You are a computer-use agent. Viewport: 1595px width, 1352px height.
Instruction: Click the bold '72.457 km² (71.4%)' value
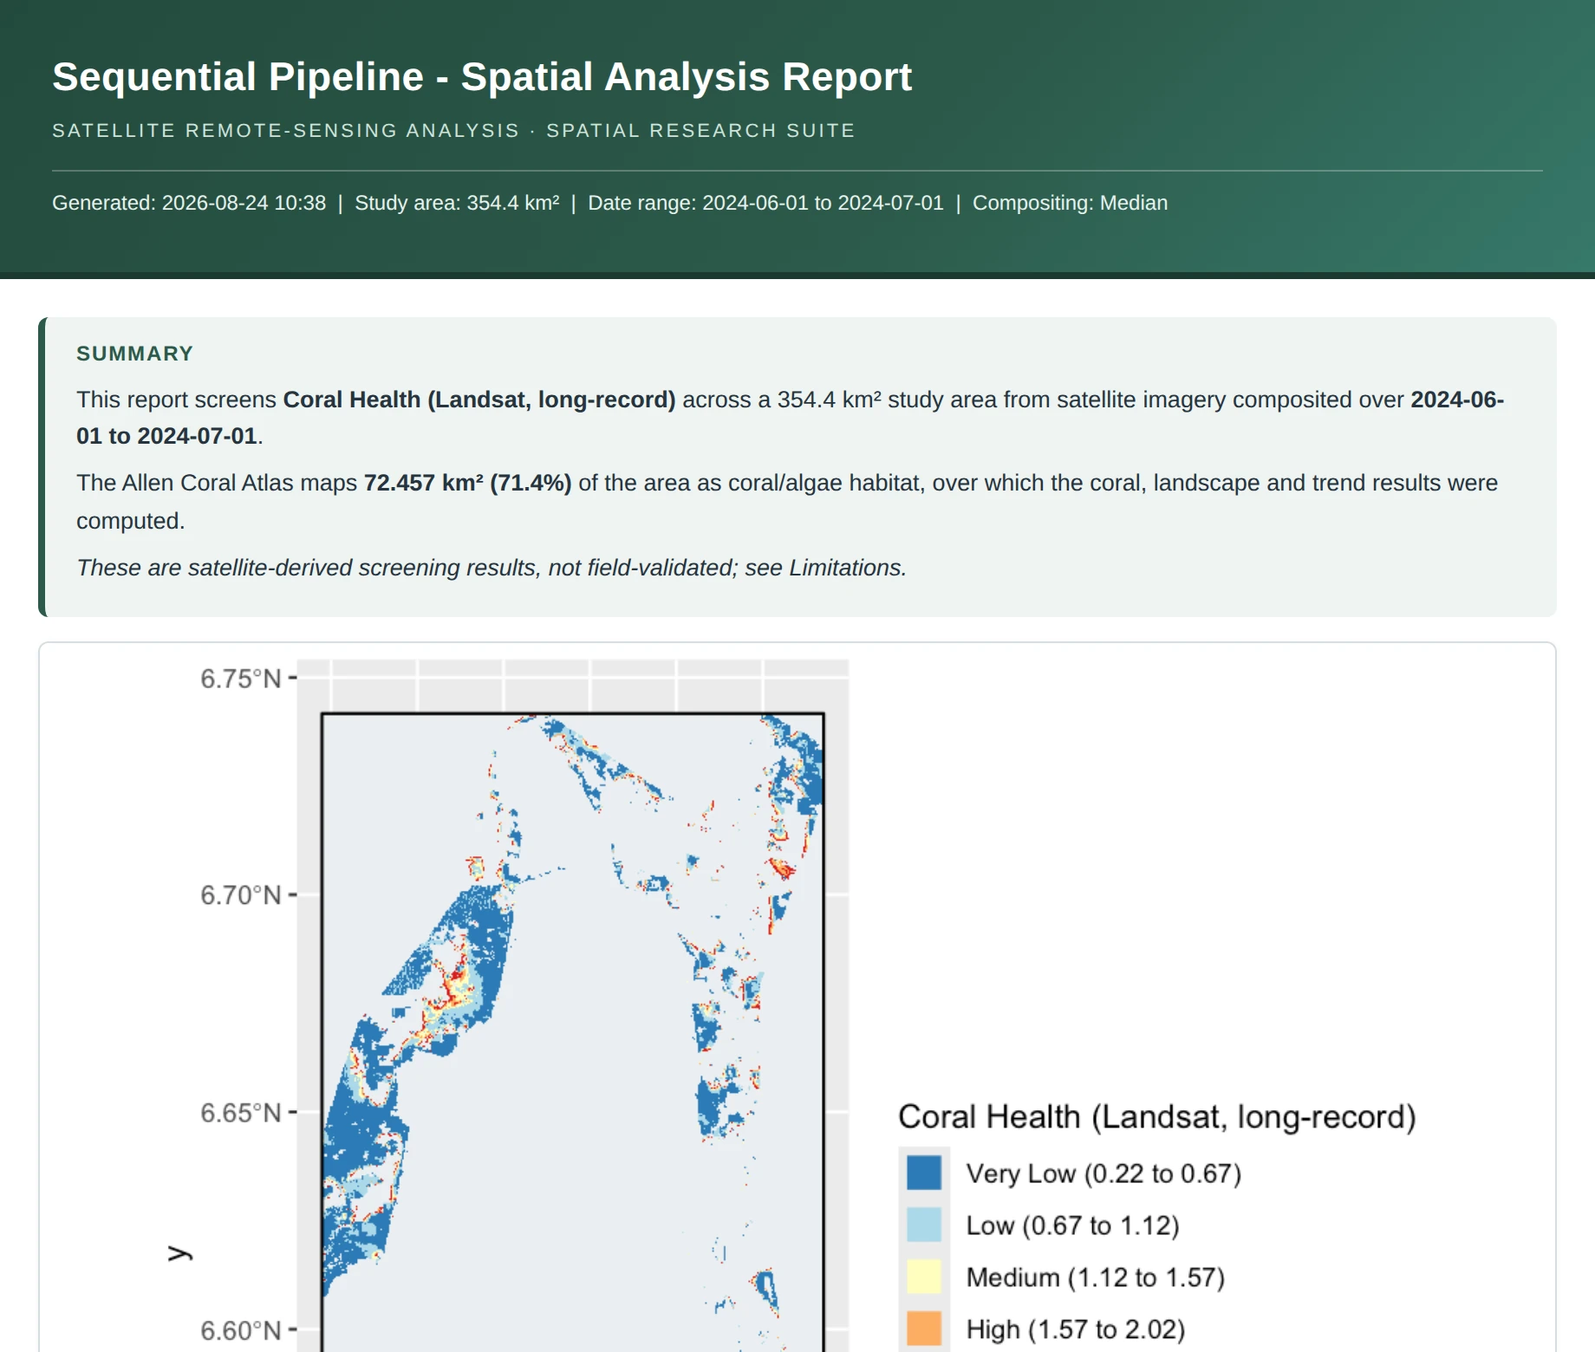coord(467,483)
